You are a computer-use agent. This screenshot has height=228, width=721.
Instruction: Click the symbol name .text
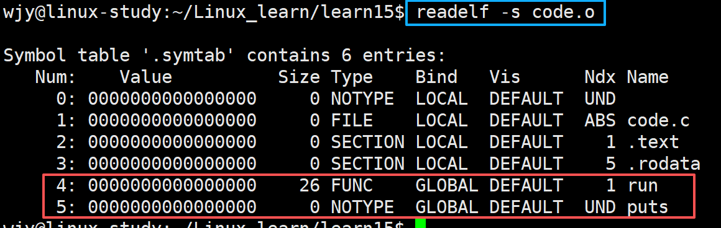(653, 142)
